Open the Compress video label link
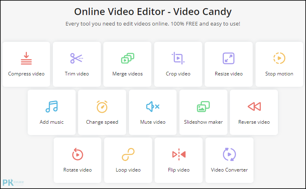This screenshot has width=306, height=189. click(26, 74)
